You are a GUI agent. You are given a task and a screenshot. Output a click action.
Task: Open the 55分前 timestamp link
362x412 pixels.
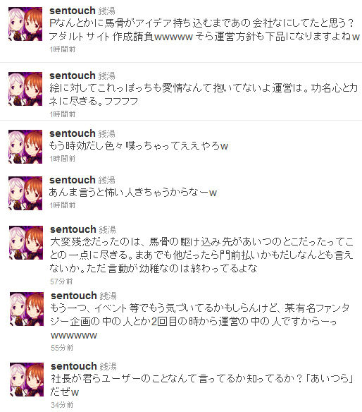pyautogui.click(x=62, y=348)
